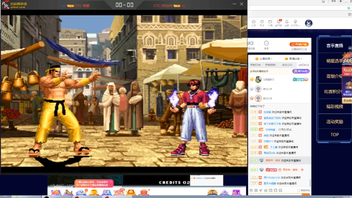Click the user profile avatar in header
Viewport: 352px width, 198px height.
(309, 23)
